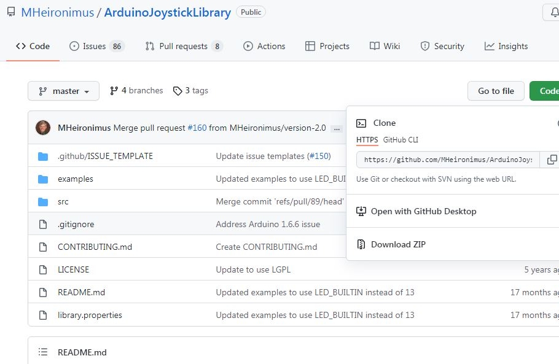Open the Security tab

pos(442,46)
